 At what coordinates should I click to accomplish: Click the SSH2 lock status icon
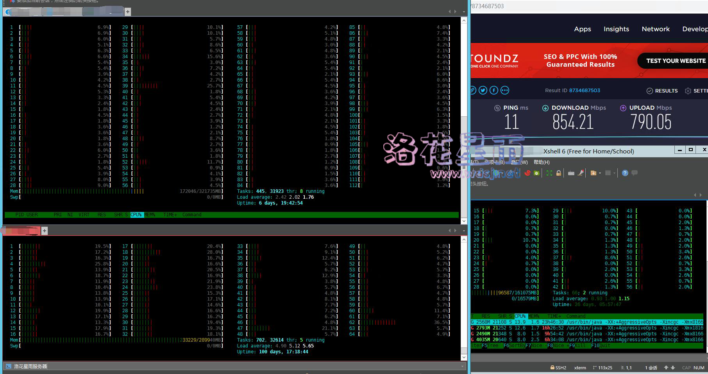click(552, 367)
